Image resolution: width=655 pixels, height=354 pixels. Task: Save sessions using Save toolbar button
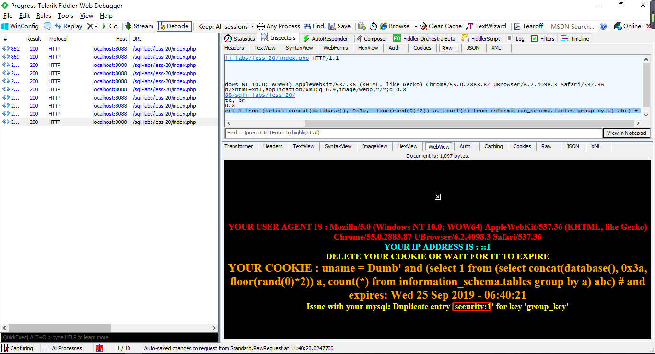(x=339, y=26)
